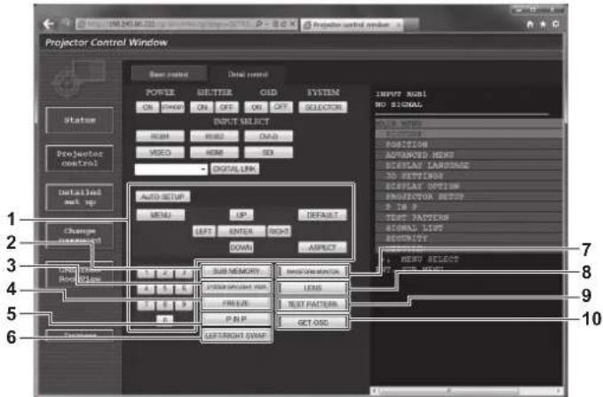The height and width of the screenshot is (397, 603).
Task: Click the DIGITAL LINK button
Action: [234, 168]
